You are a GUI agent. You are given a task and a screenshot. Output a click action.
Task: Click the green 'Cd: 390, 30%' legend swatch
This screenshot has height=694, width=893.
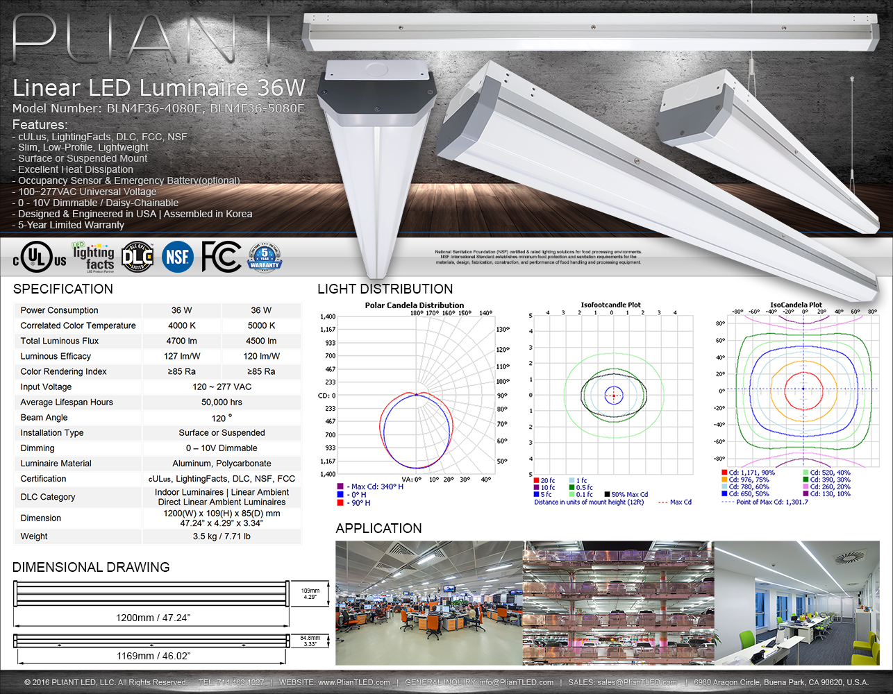point(806,480)
